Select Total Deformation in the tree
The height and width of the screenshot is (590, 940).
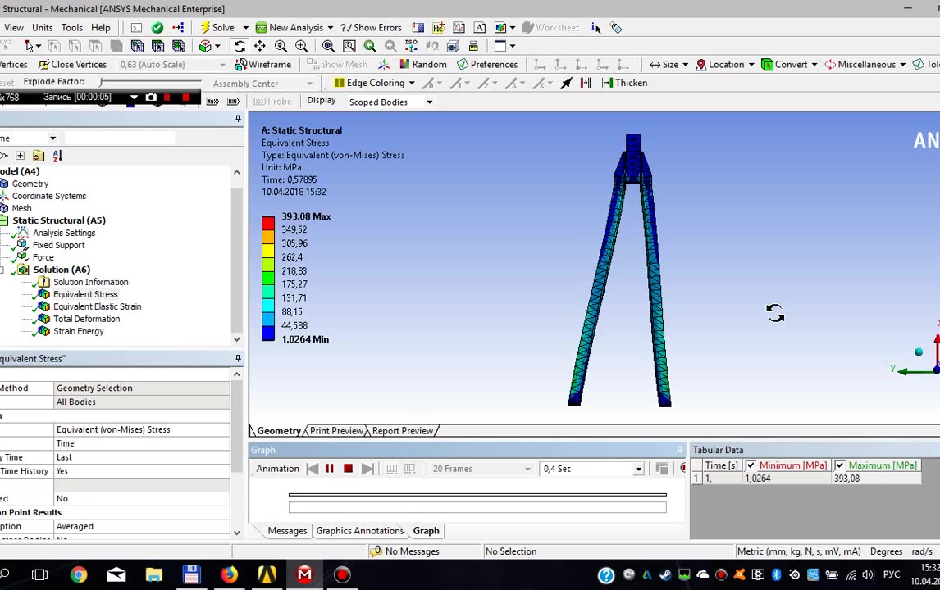(x=86, y=319)
